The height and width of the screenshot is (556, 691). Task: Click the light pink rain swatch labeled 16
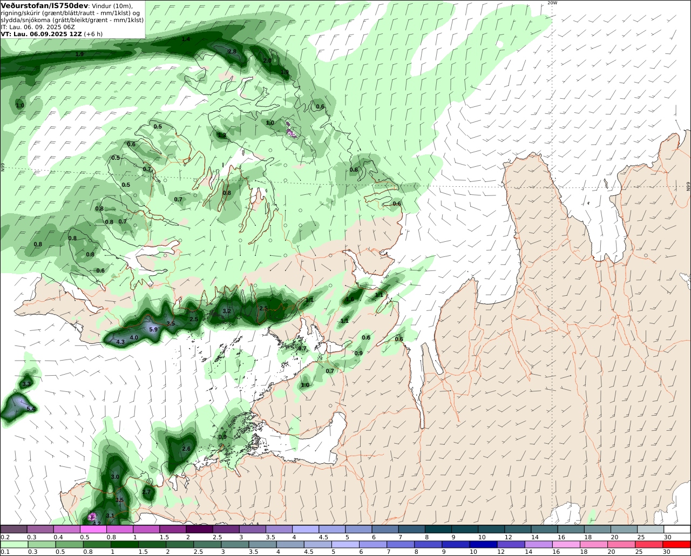point(566,545)
